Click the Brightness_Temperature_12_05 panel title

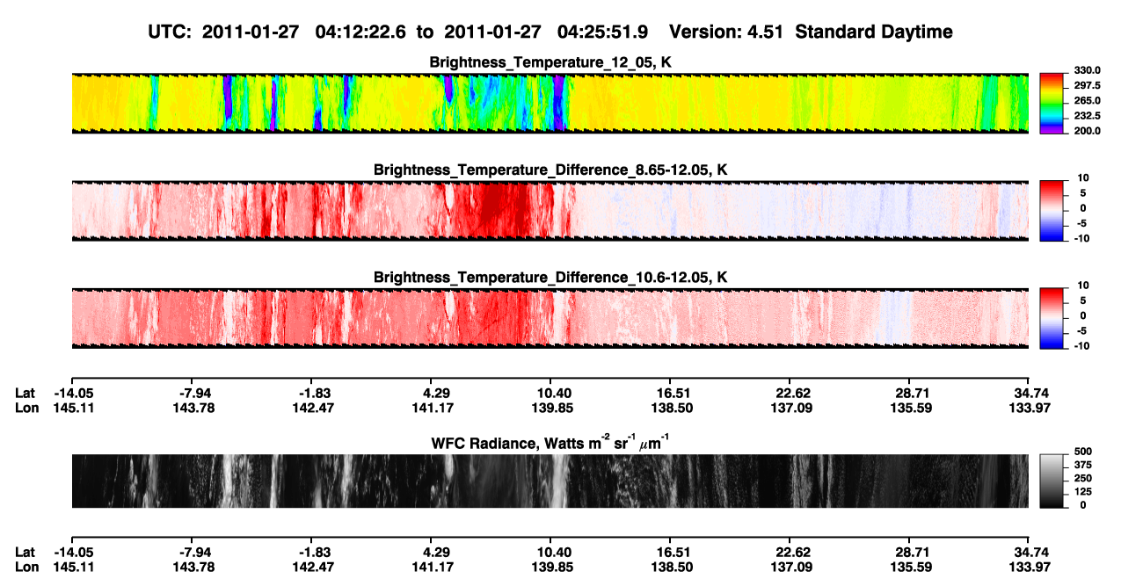tap(550, 62)
